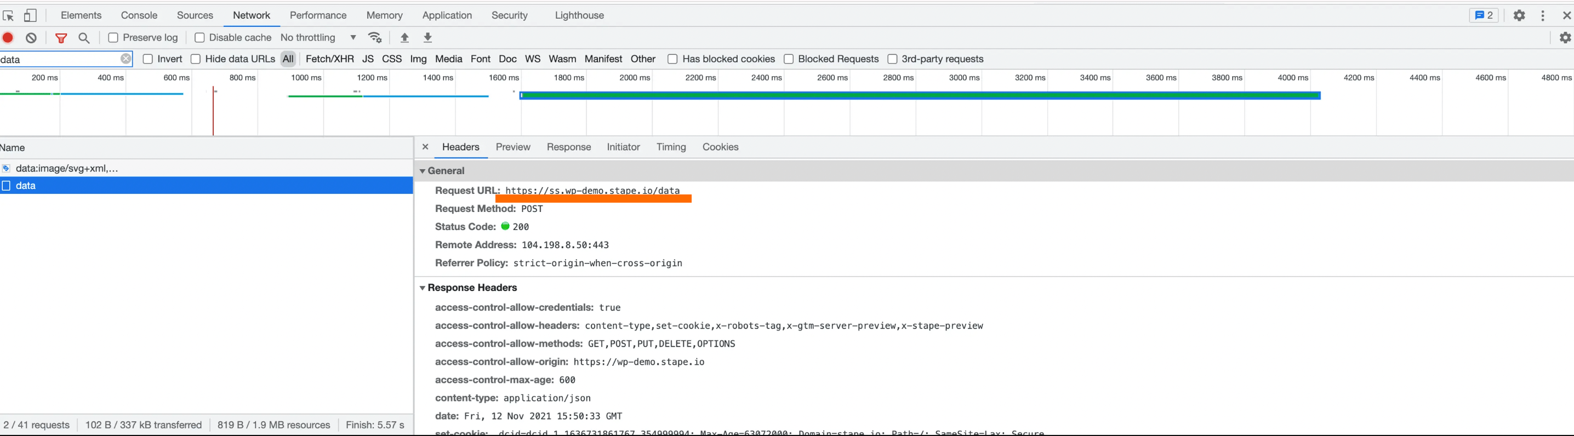Screen dimensions: 1574x436
Task: Export HAR file with download arrow
Action: [x=429, y=38]
